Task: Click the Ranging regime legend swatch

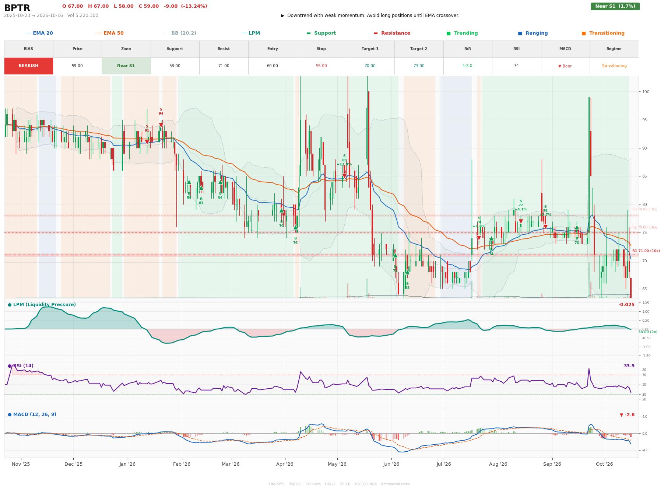Action: [520, 33]
